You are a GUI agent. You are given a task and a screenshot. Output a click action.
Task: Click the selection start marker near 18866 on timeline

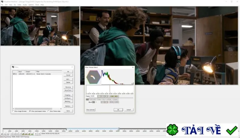(x=66, y=130)
